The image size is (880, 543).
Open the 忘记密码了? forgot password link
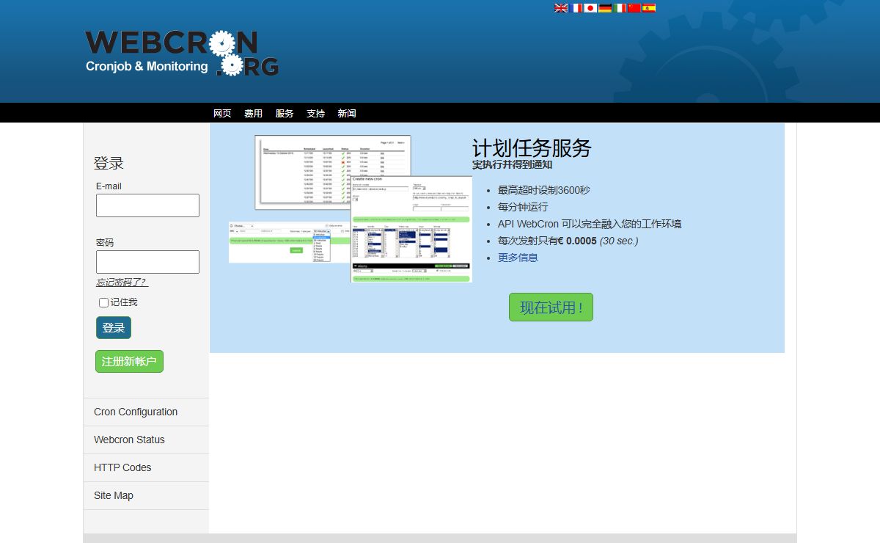point(122,283)
